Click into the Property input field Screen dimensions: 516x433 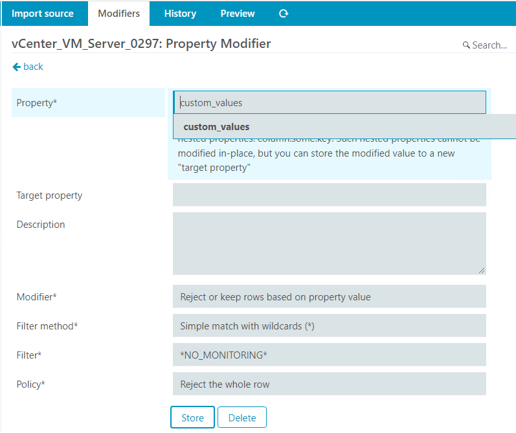(x=330, y=102)
